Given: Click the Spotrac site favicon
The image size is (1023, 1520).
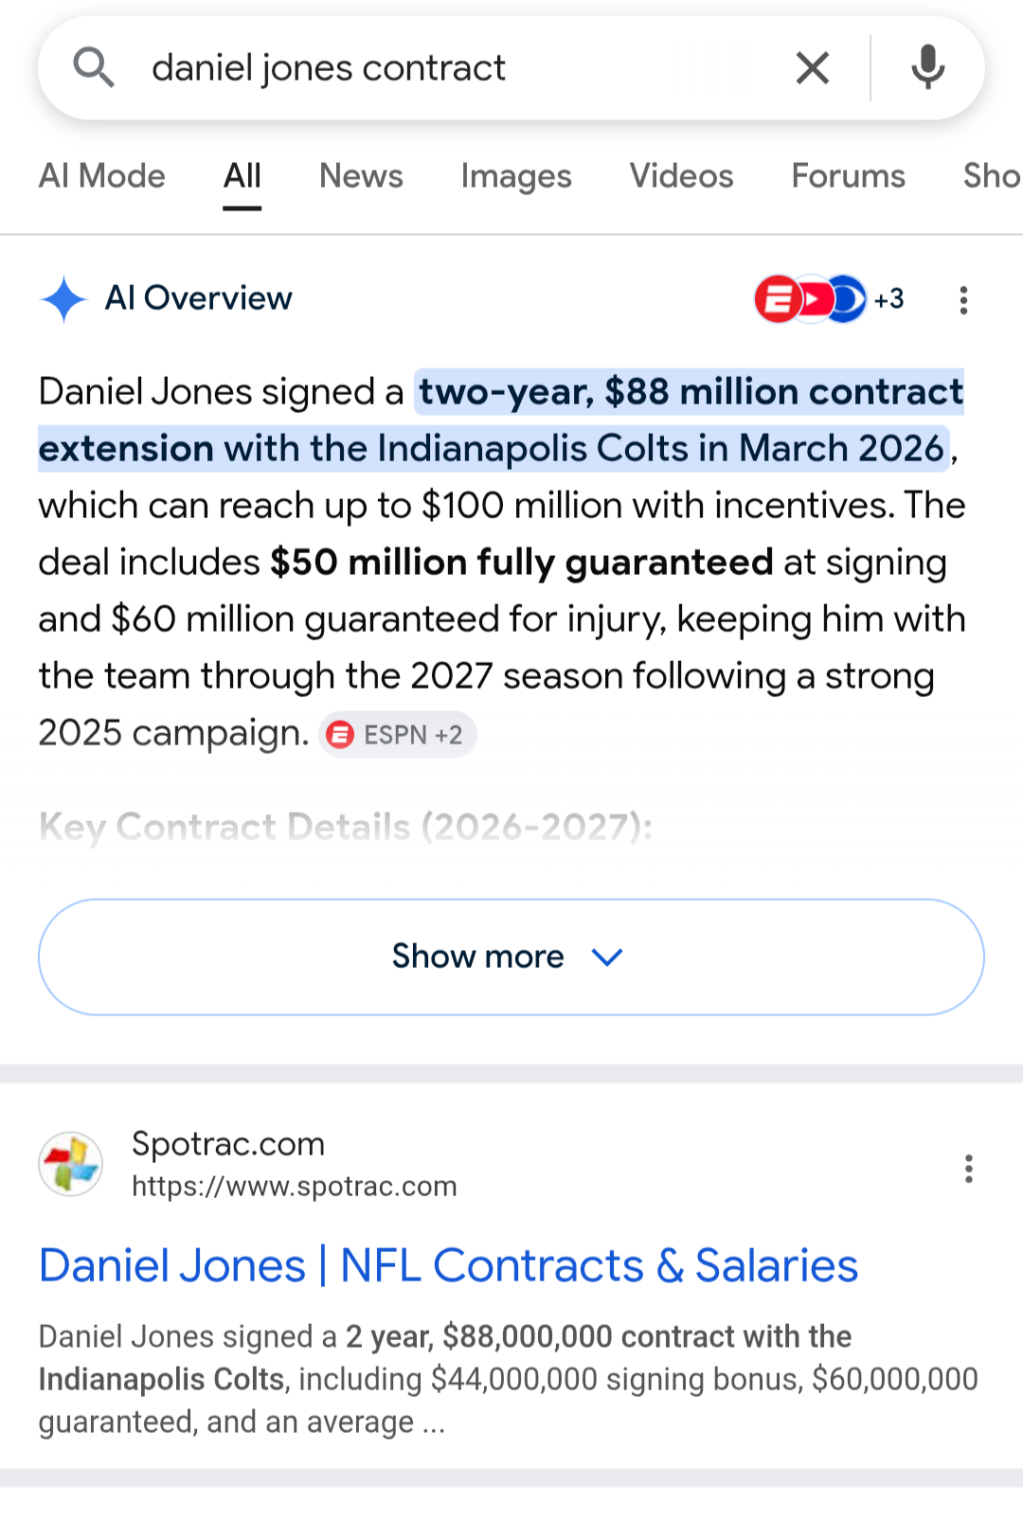Looking at the screenshot, I should (x=70, y=1164).
